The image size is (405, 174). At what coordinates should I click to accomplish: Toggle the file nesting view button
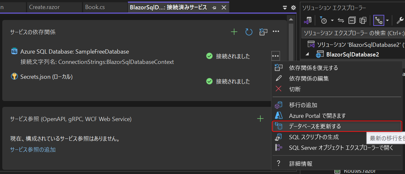click(x=378, y=21)
